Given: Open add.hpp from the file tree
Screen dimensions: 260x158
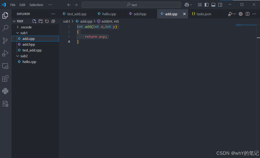Looking at the screenshot, I should [x=35, y=44].
